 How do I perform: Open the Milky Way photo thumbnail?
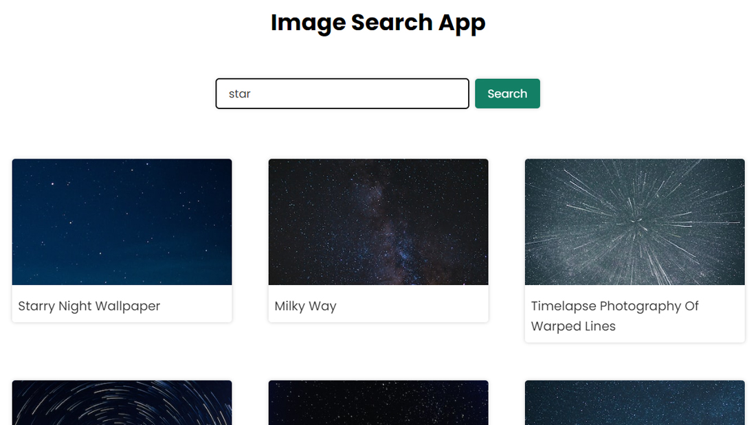[x=378, y=222]
